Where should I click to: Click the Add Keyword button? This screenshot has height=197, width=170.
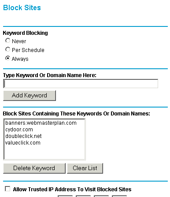(x=30, y=96)
